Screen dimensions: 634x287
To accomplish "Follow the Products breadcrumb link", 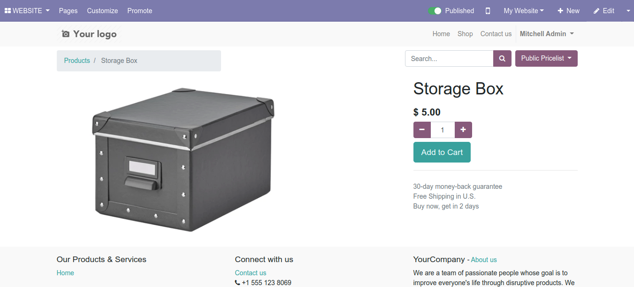I will [x=77, y=61].
